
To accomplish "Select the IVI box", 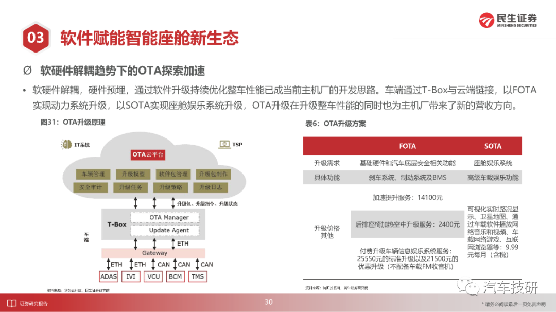I will coord(131,276).
